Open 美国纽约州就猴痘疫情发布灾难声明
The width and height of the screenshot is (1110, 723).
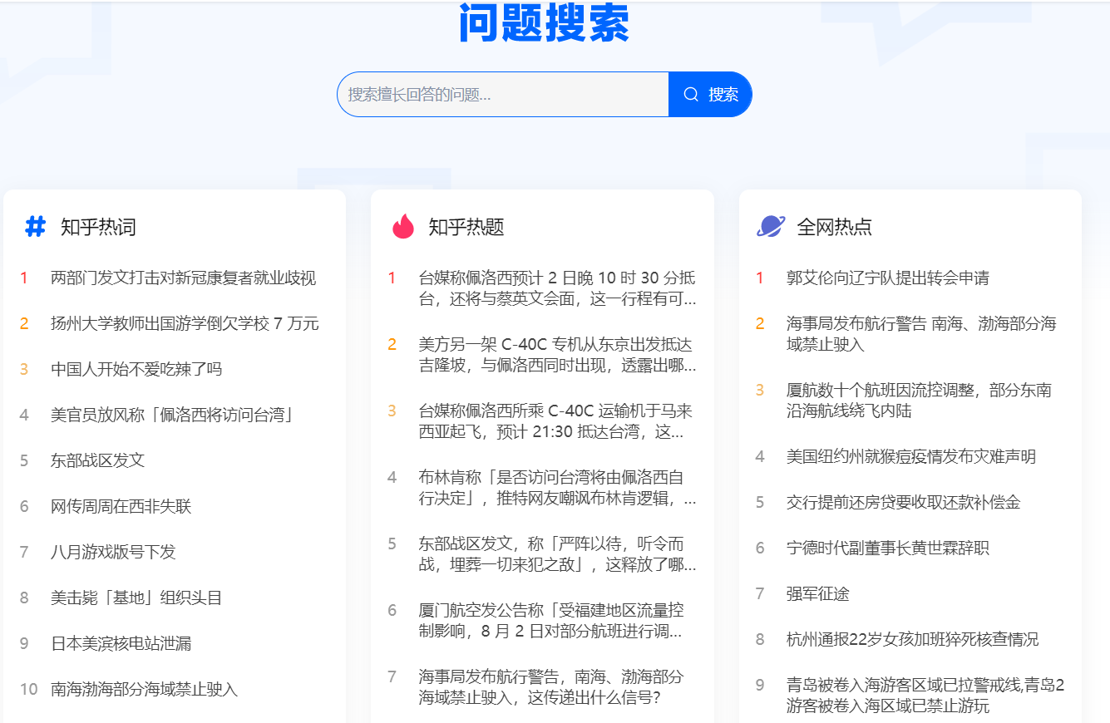click(x=911, y=457)
